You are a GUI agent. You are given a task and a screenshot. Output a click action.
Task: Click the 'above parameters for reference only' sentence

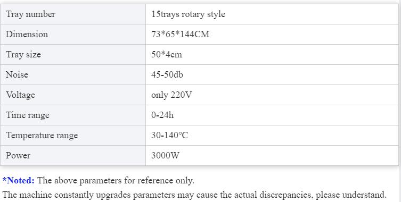click(x=116, y=181)
